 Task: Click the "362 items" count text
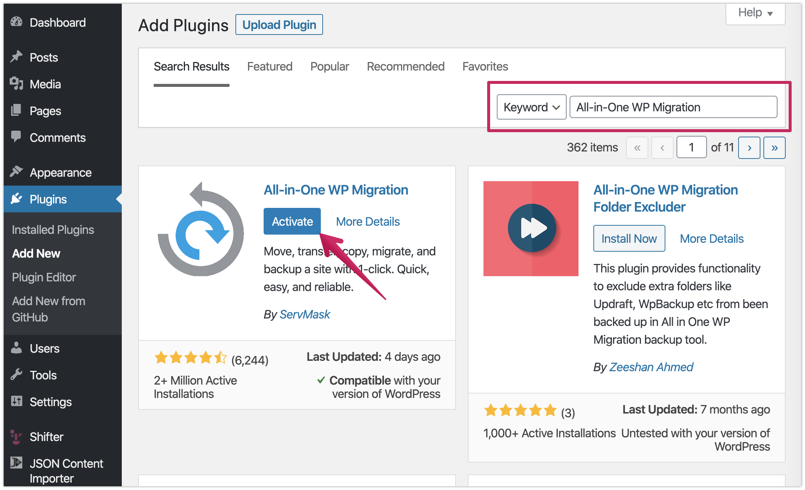click(x=592, y=147)
